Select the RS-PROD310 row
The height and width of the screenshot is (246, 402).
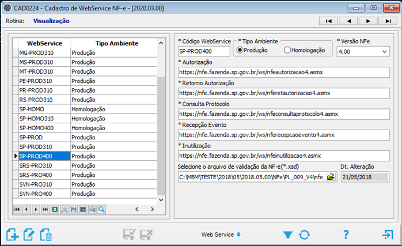85,100
